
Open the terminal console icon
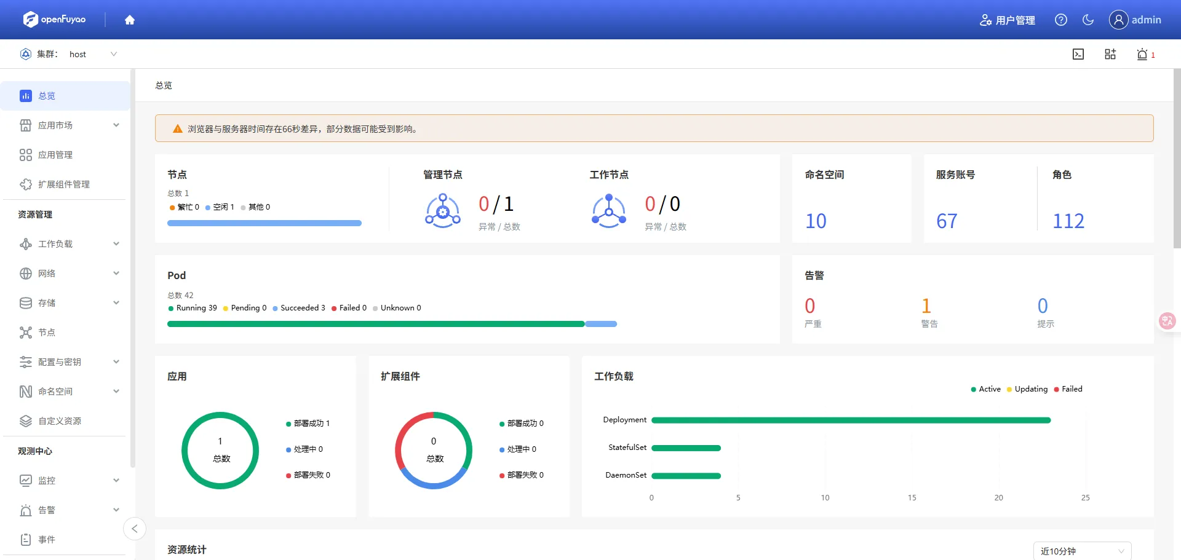coord(1078,54)
